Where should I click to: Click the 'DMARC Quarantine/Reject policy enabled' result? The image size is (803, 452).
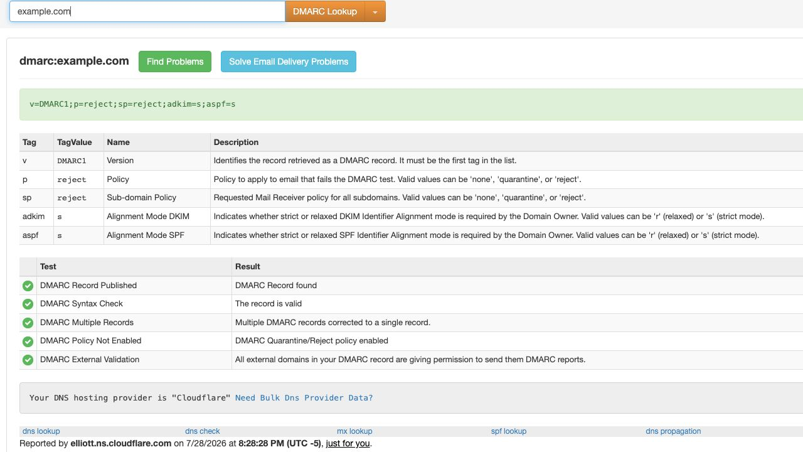click(x=312, y=341)
